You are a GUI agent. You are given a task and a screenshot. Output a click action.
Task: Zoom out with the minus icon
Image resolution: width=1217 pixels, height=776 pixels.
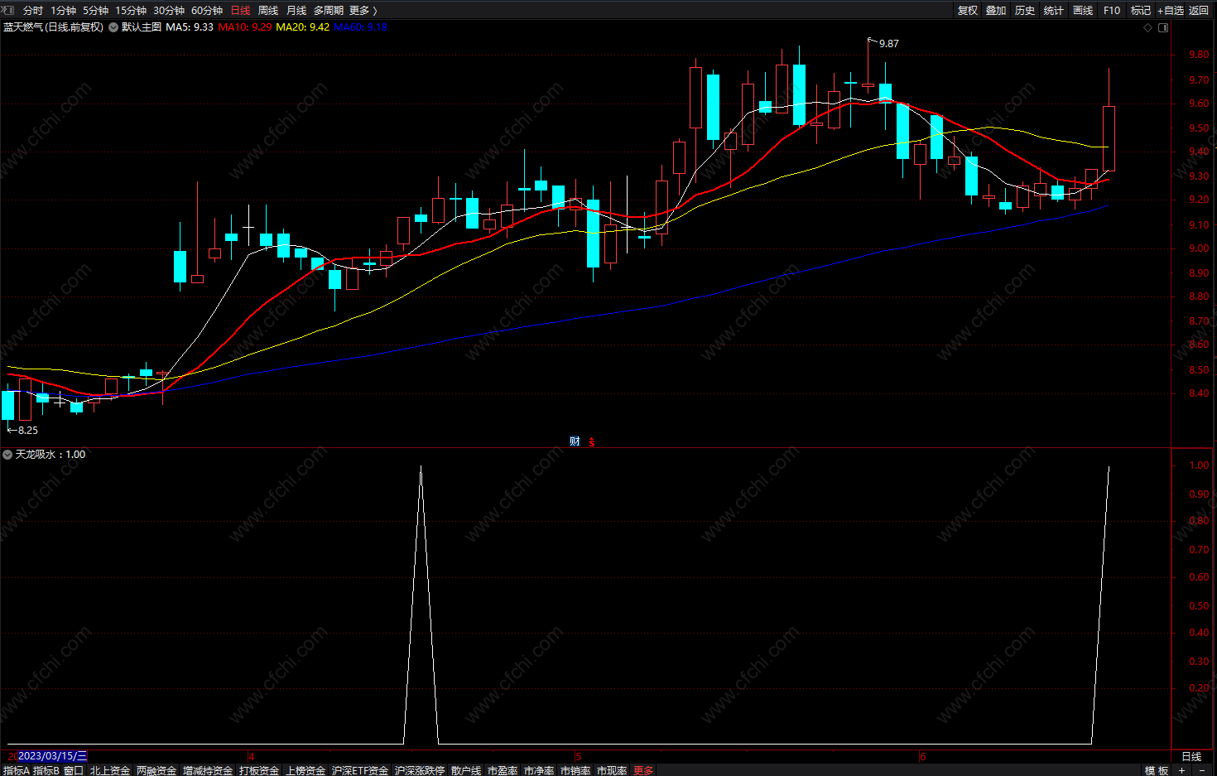1202,770
